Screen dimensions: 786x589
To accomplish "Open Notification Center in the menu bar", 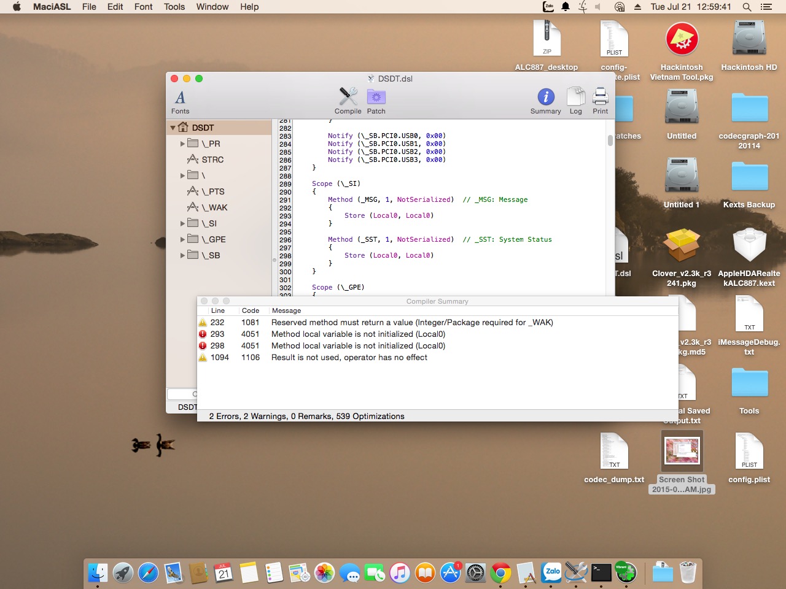I will point(766,7).
